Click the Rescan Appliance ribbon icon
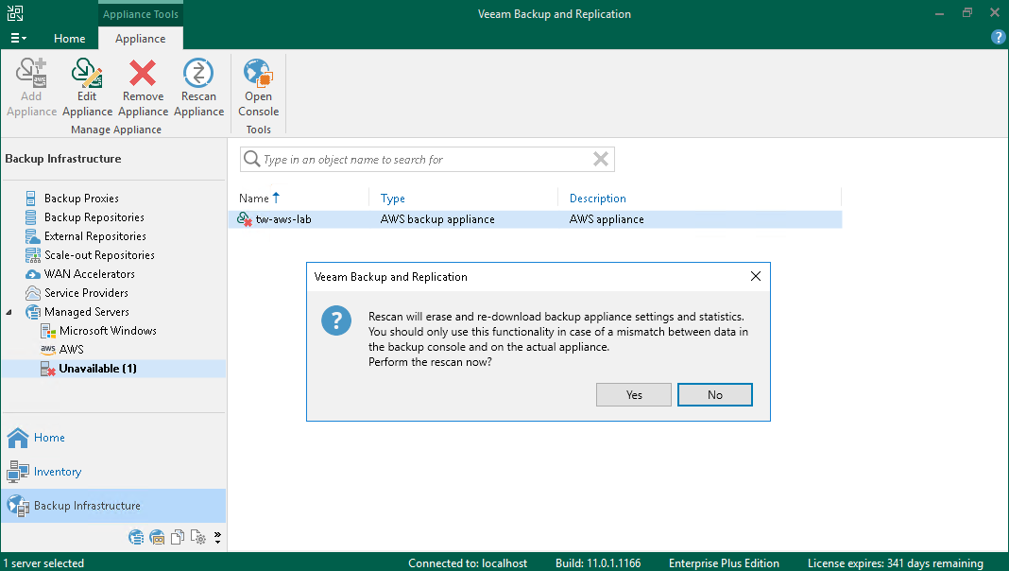This screenshot has height=571, width=1009. pos(198,87)
